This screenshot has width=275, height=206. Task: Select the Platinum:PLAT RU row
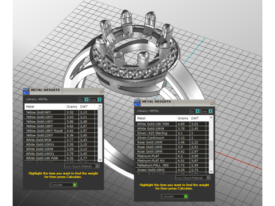coord(172,161)
